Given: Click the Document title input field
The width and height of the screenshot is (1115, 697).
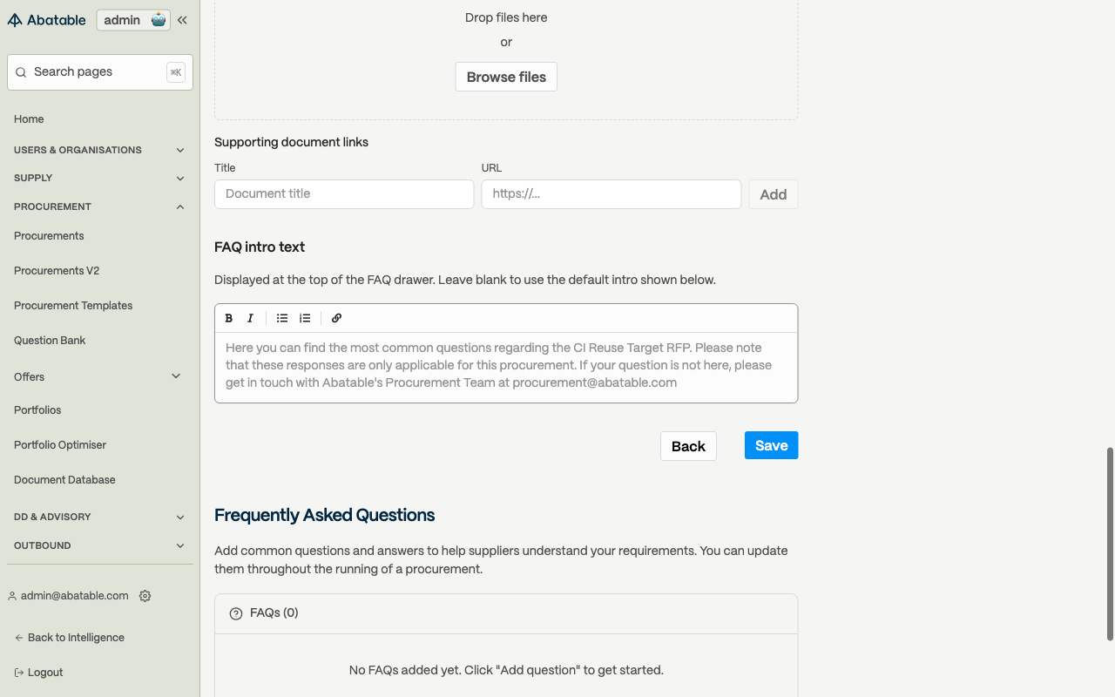Looking at the screenshot, I should pyautogui.click(x=344, y=194).
